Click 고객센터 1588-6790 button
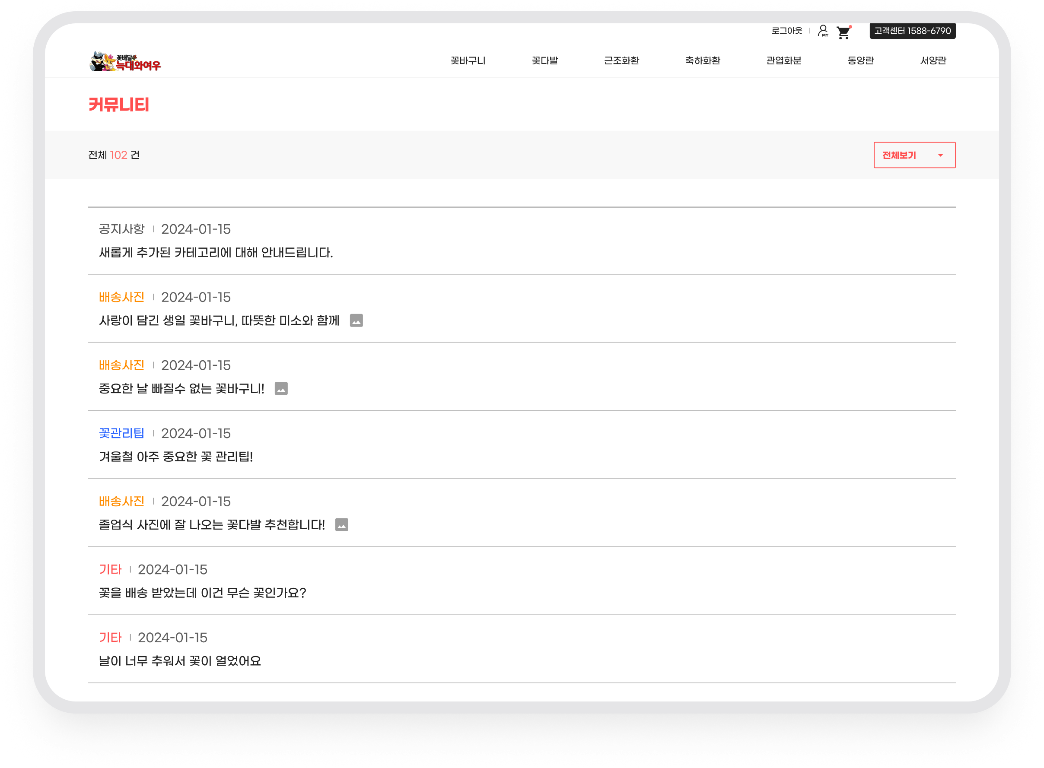Screen dimensions: 1044x768 tap(912, 31)
